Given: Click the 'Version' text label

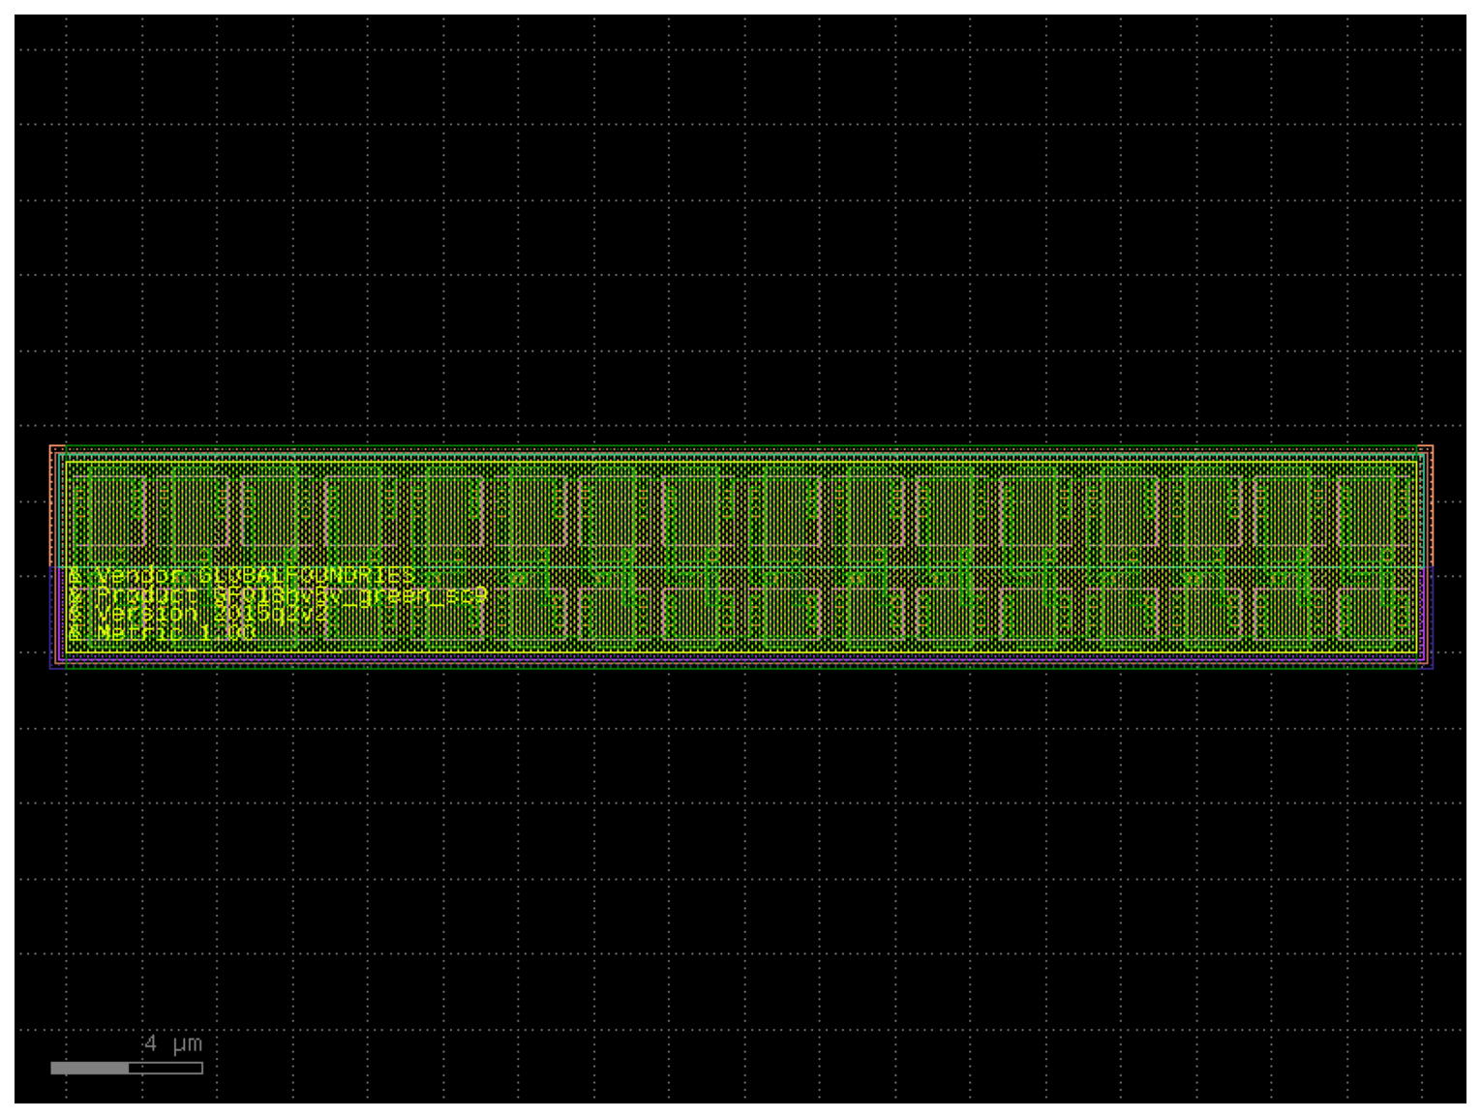Looking at the screenshot, I should tap(198, 615).
